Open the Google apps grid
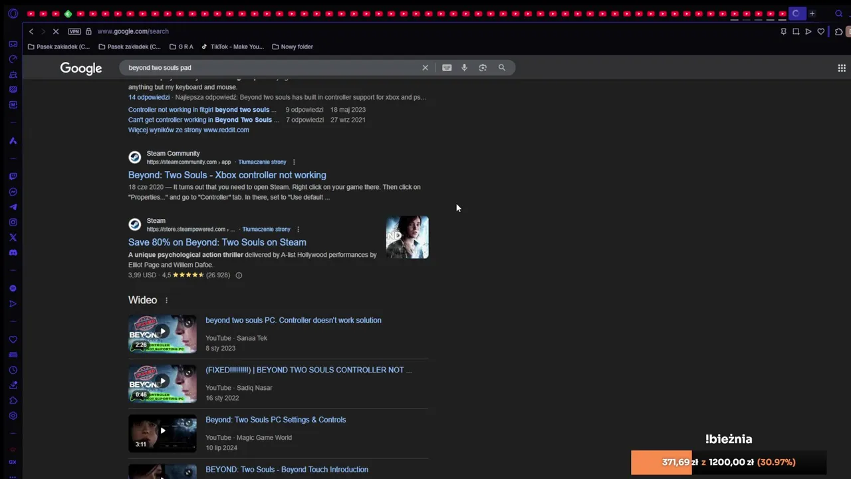This screenshot has height=479, width=851. point(842,68)
